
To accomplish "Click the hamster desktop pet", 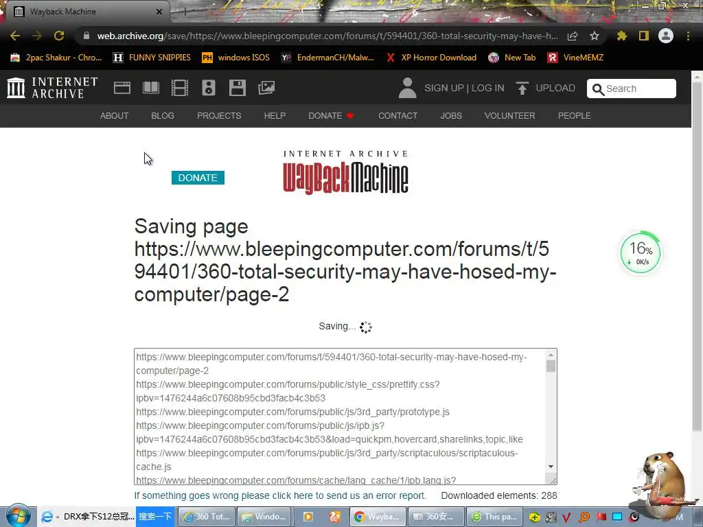I will (x=658, y=484).
